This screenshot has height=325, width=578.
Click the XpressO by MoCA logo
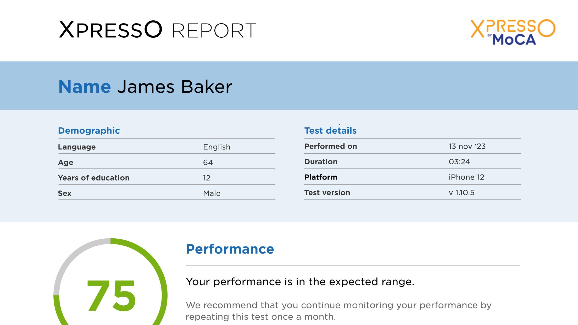(x=513, y=32)
